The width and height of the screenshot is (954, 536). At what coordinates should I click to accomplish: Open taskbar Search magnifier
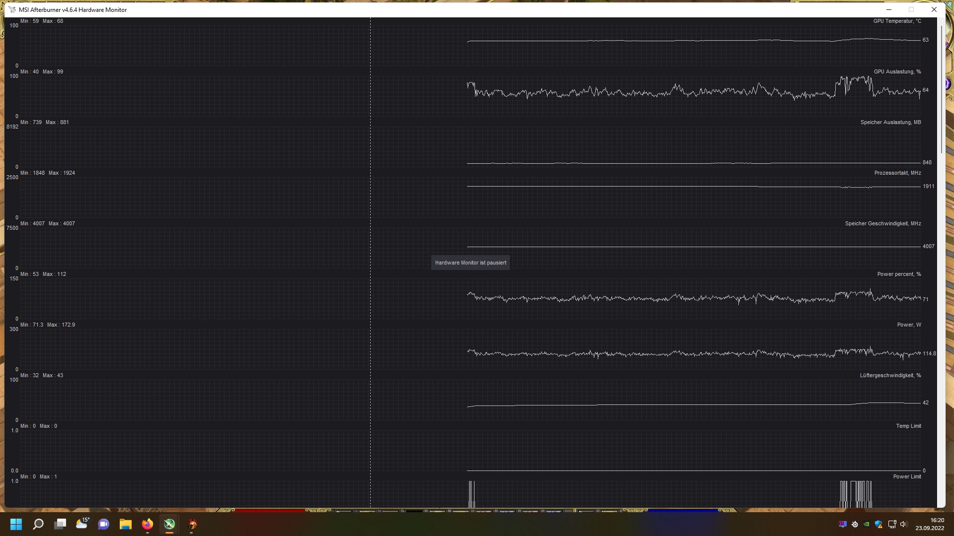[38, 524]
